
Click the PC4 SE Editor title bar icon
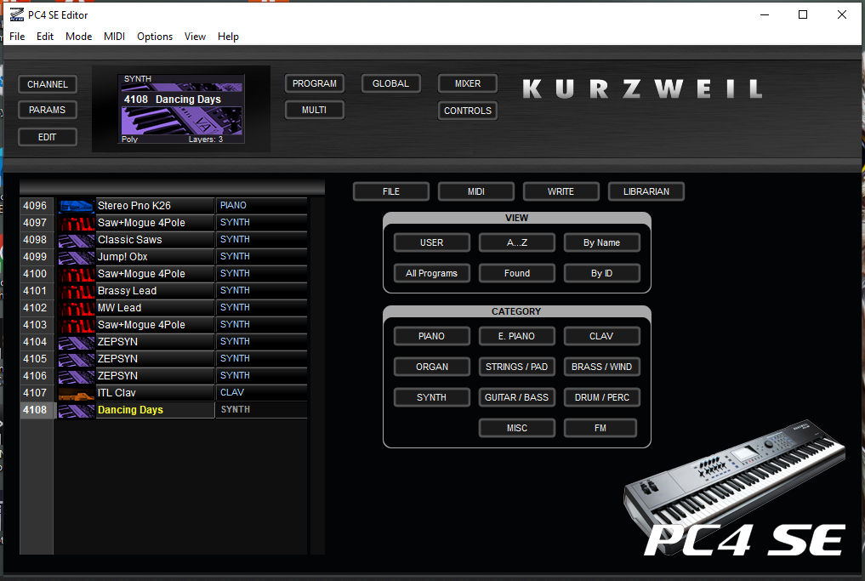(16, 14)
